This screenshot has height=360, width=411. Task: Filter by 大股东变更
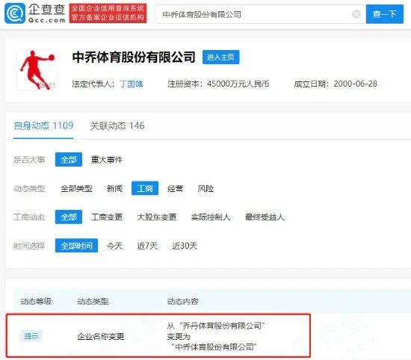tap(157, 217)
